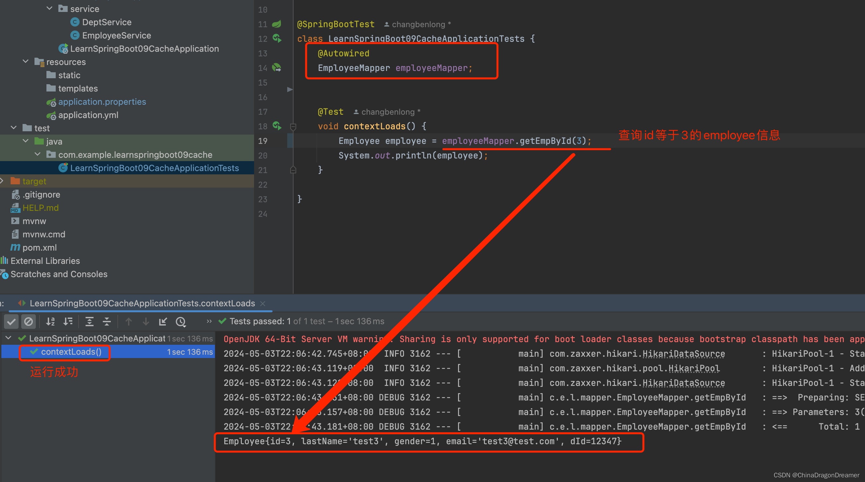Collapse the test folder
The height and width of the screenshot is (482, 865).
[x=14, y=128]
